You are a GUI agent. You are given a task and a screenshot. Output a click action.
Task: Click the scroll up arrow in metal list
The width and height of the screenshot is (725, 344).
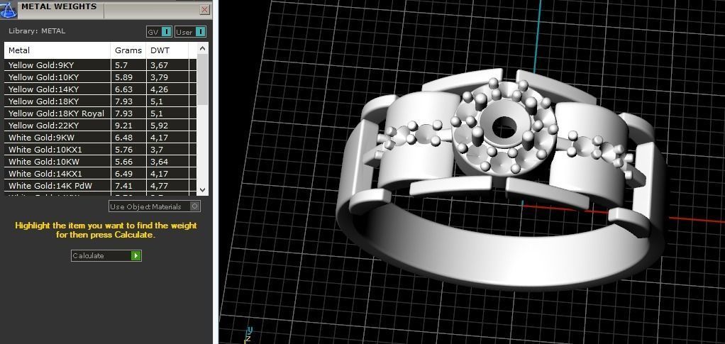pos(202,48)
